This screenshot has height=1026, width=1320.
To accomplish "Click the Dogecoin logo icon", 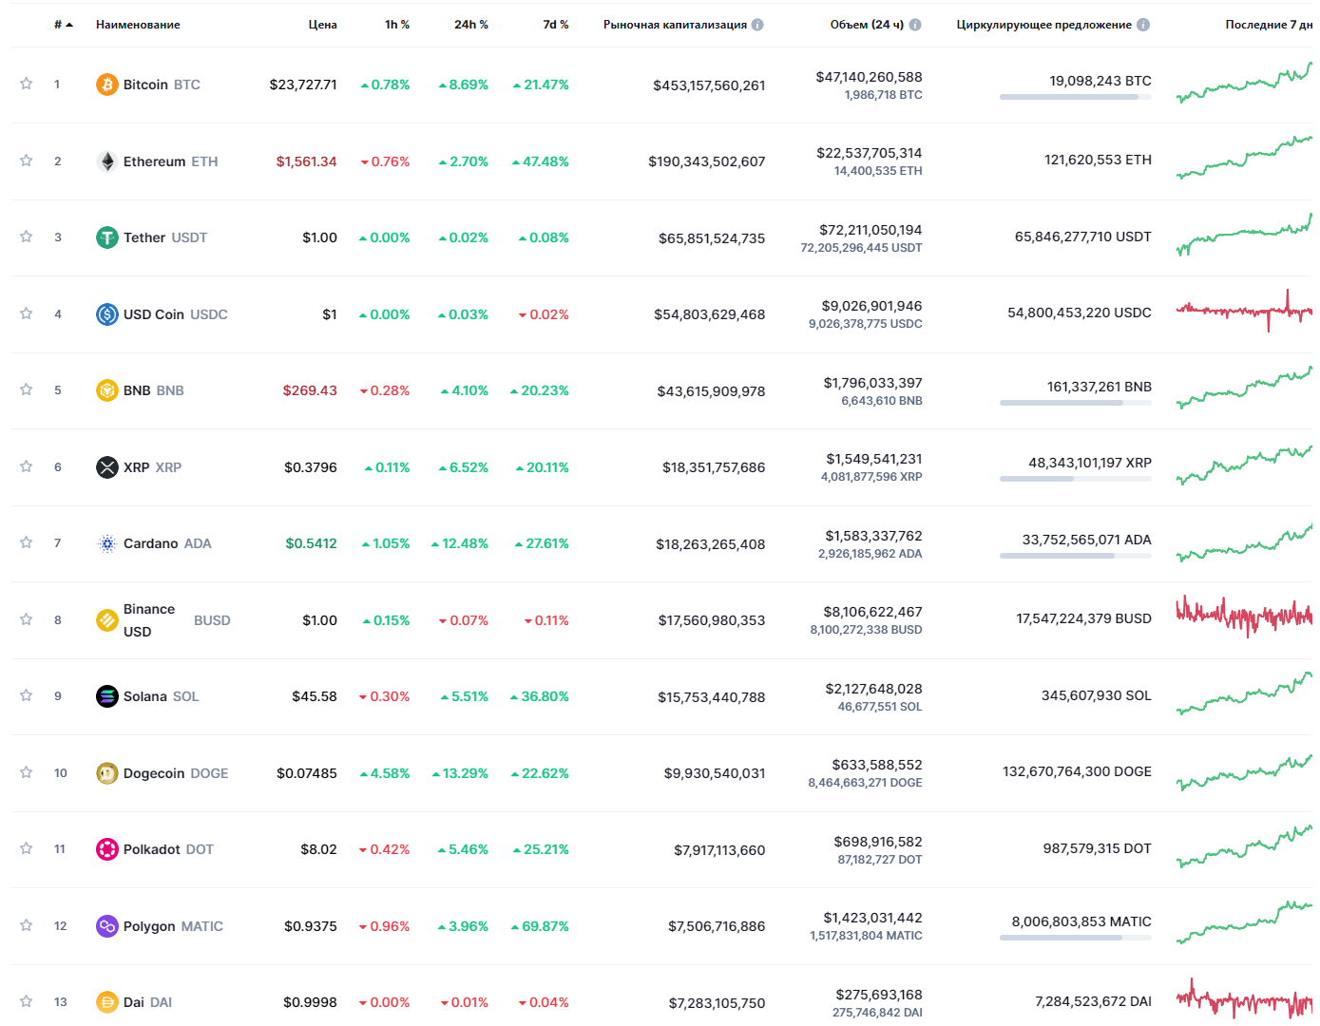I will [x=107, y=773].
